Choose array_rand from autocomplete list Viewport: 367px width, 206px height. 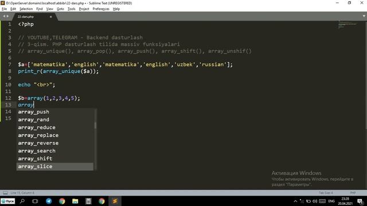pyautogui.click(x=55, y=120)
